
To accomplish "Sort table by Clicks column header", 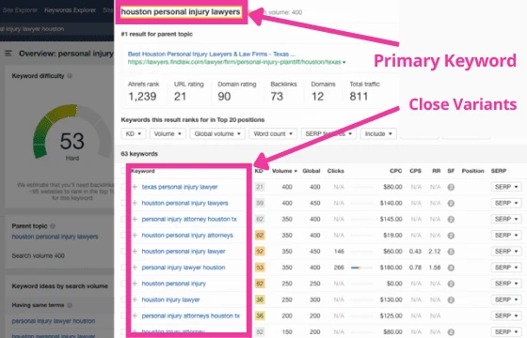I will point(335,171).
